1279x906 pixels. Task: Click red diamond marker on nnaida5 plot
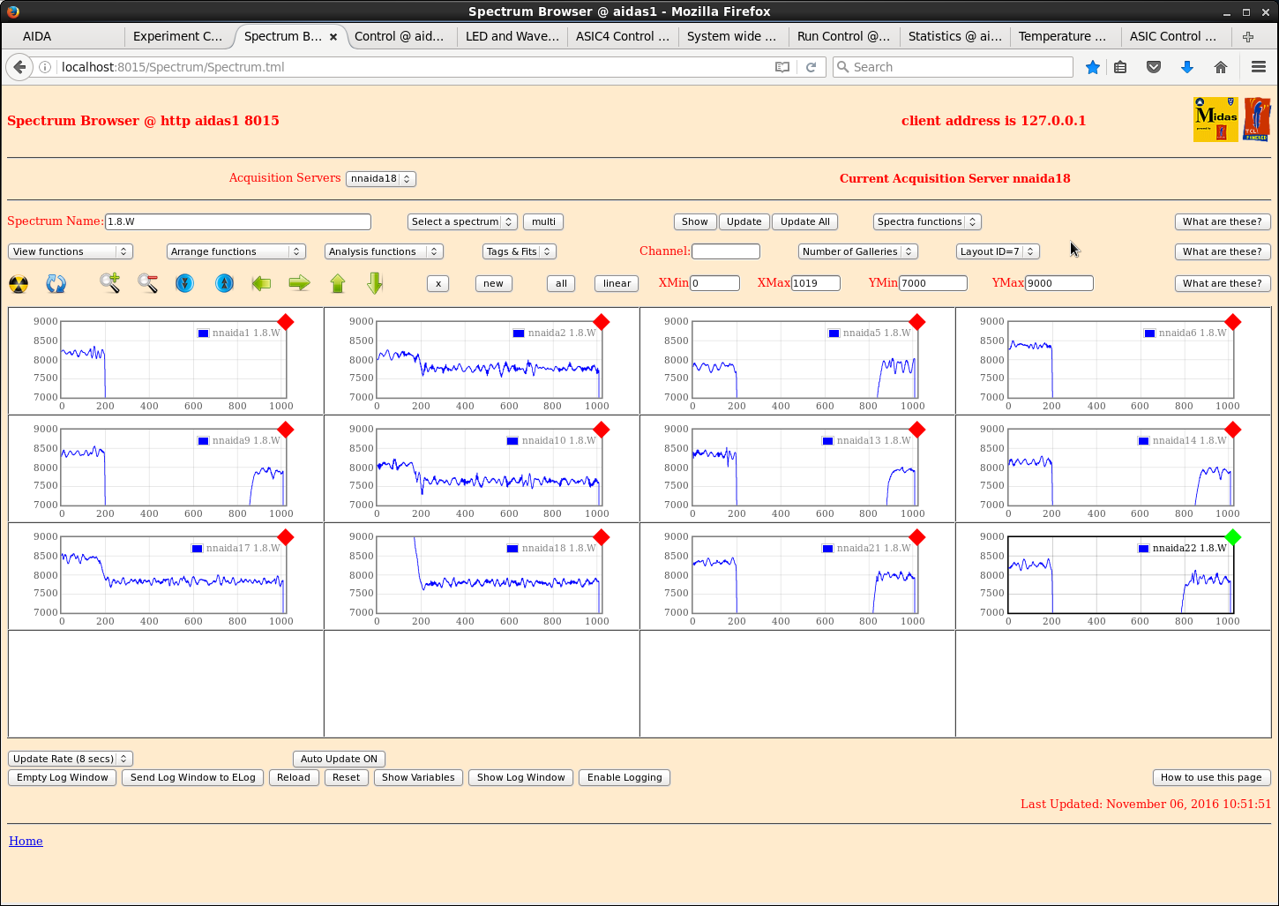pyautogui.click(x=917, y=322)
